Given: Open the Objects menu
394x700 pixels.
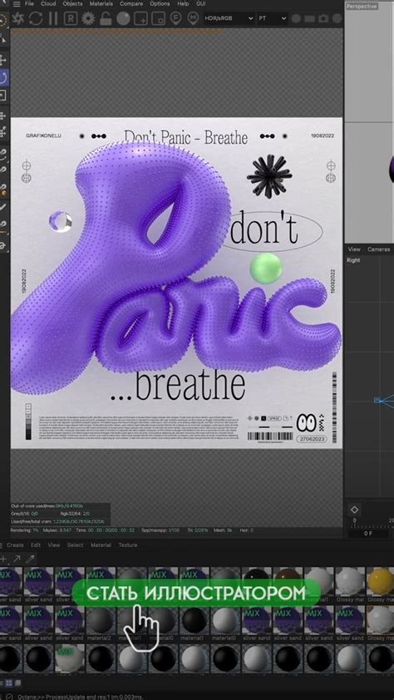Looking at the screenshot, I should 72,3.
